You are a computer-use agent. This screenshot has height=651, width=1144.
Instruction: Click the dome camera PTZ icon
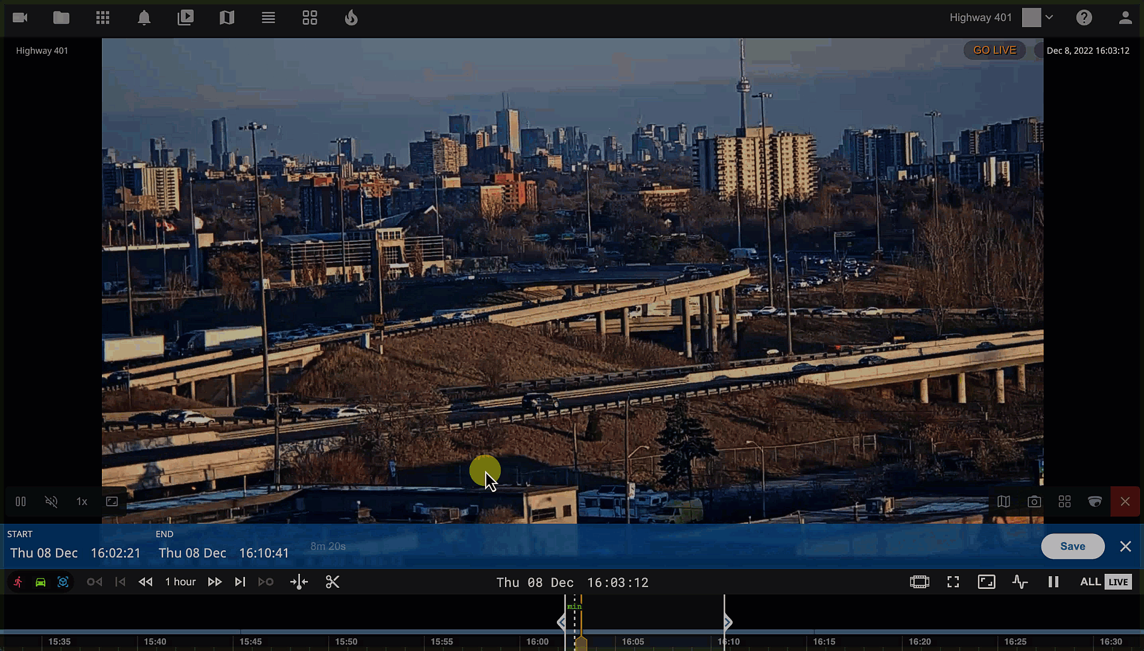(x=1095, y=502)
